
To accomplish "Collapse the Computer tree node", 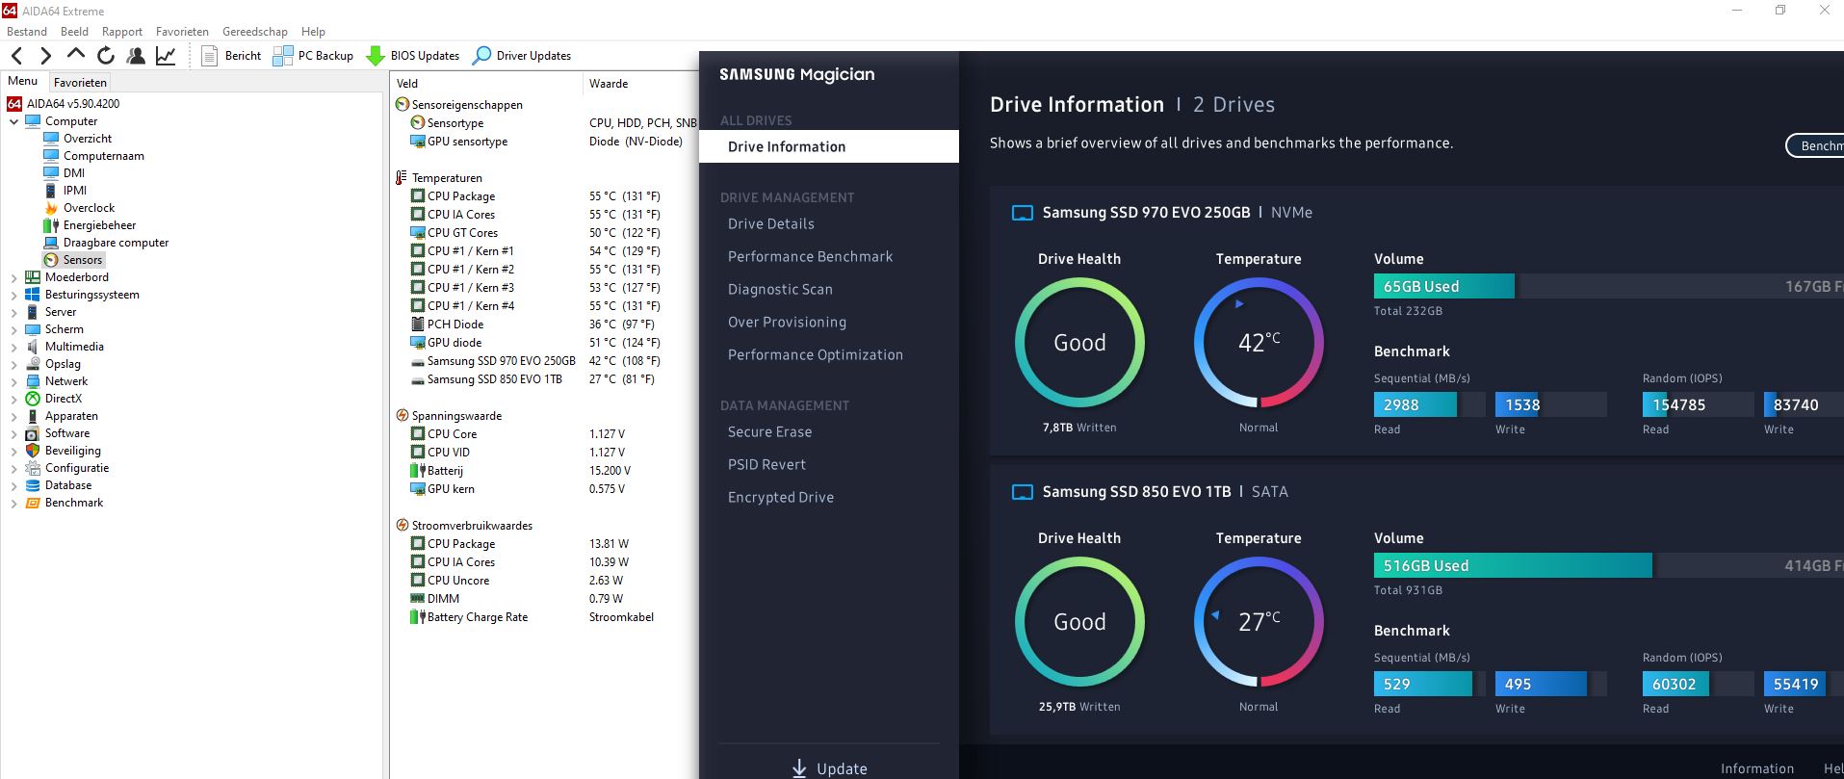I will click(x=13, y=121).
